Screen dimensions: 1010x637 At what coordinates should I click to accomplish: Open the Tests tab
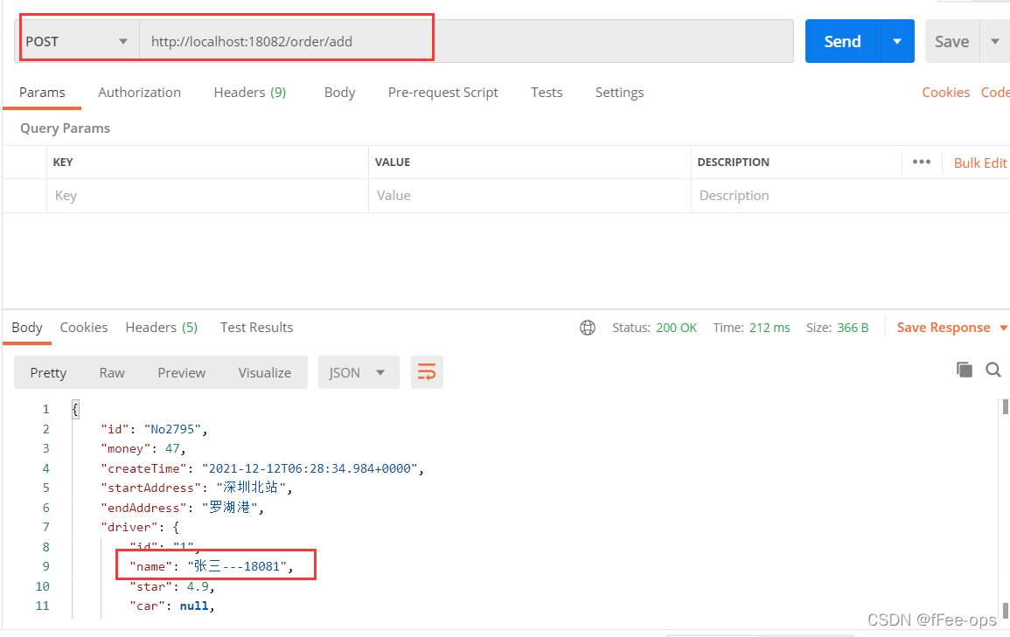547,93
